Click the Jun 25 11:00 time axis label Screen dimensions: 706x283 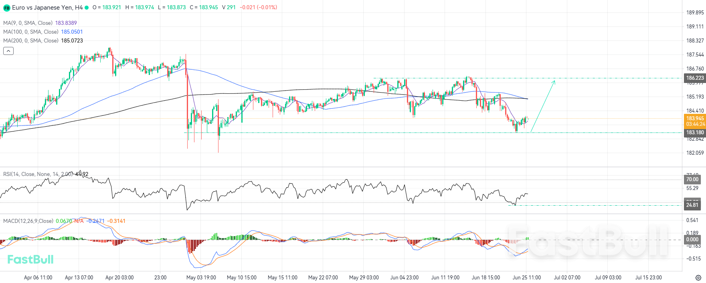point(527,277)
